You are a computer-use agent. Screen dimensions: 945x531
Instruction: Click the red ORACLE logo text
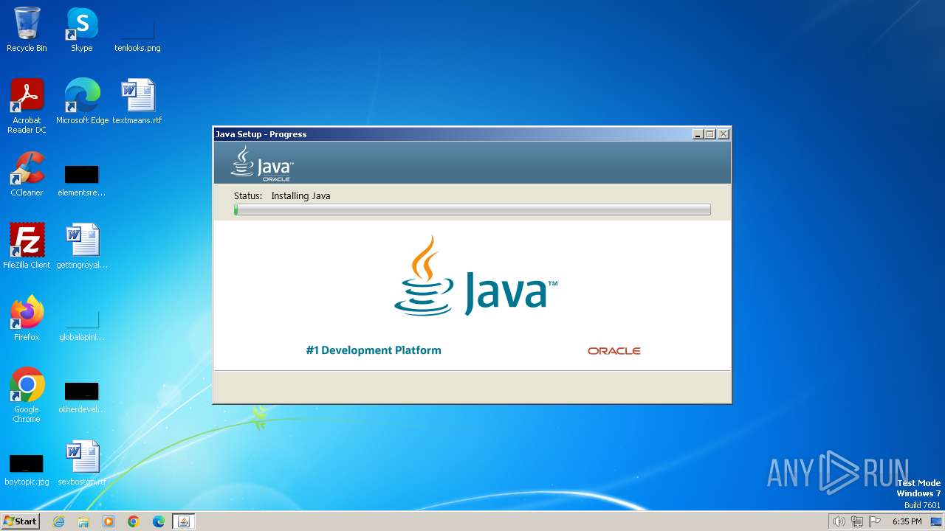(x=614, y=351)
